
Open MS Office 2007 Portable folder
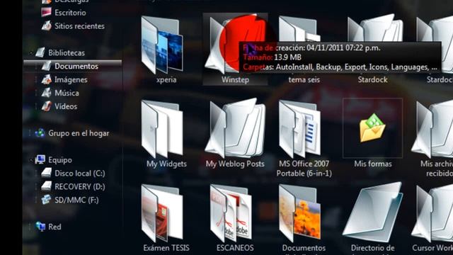299,129
